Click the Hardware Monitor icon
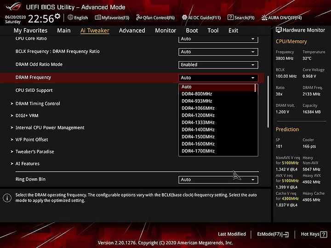This screenshot has width=331, height=248. coord(279,30)
